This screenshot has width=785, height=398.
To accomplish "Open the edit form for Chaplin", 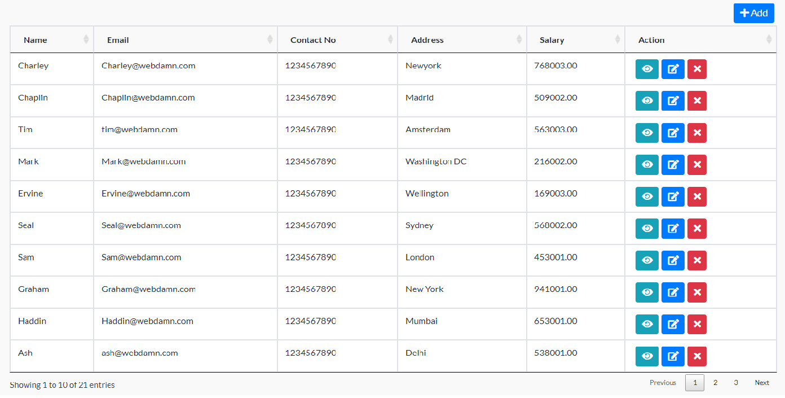I will (672, 100).
